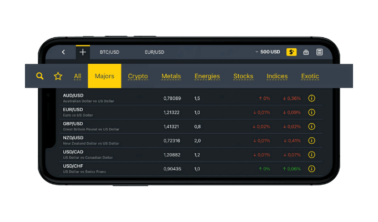Go back with the left chevron arrow
The image size is (378, 222).
(63, 52)
